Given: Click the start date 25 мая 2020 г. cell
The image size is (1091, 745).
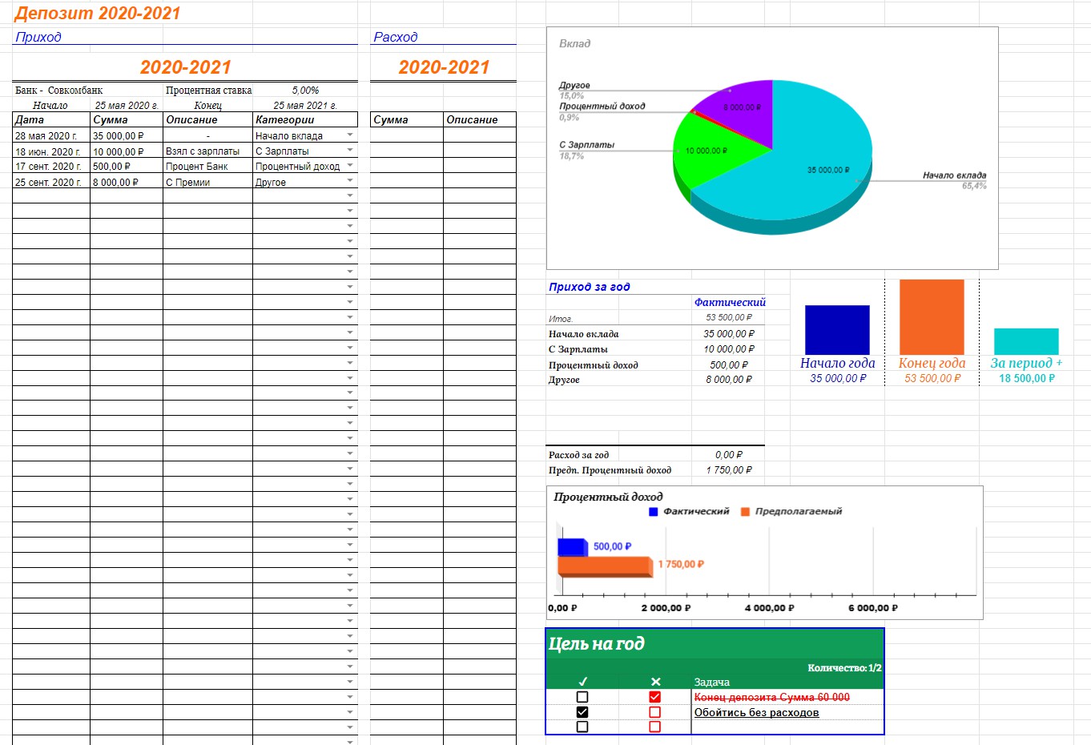Looking at the screenshot, I should [x=127, y=105].
